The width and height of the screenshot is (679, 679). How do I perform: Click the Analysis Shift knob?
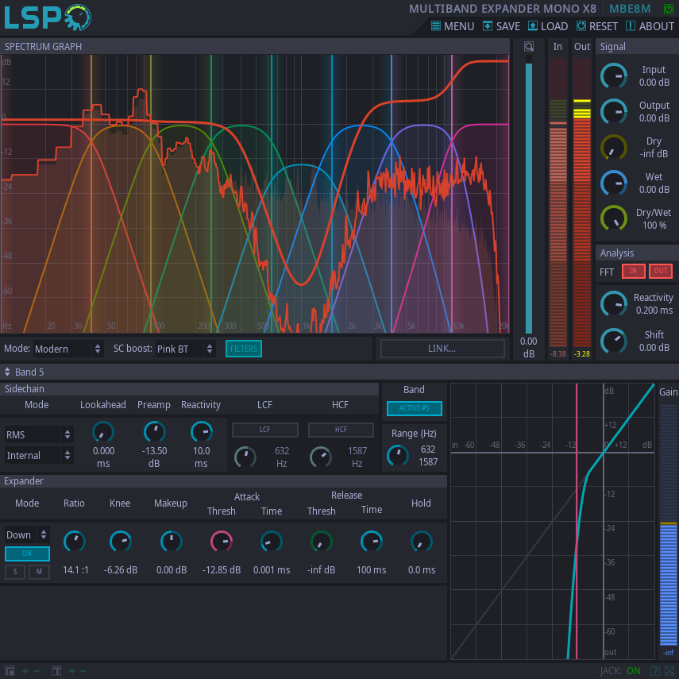pyautogui.click(x=614, y=341)
